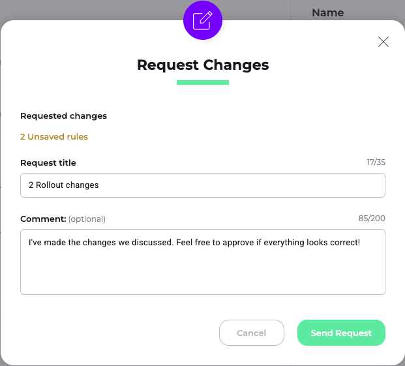Submit with the Send Request button

(x=341, y=333)
